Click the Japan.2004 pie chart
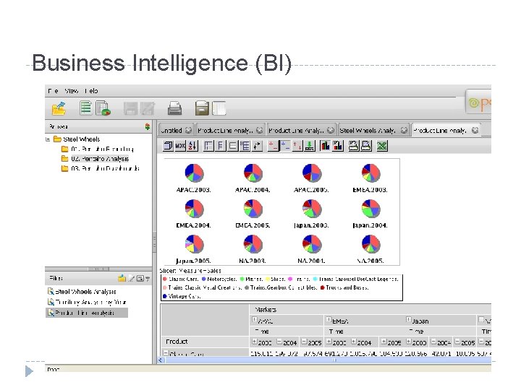Image resolution: width=521 pixels, height=390 pixels. point(370,209)
